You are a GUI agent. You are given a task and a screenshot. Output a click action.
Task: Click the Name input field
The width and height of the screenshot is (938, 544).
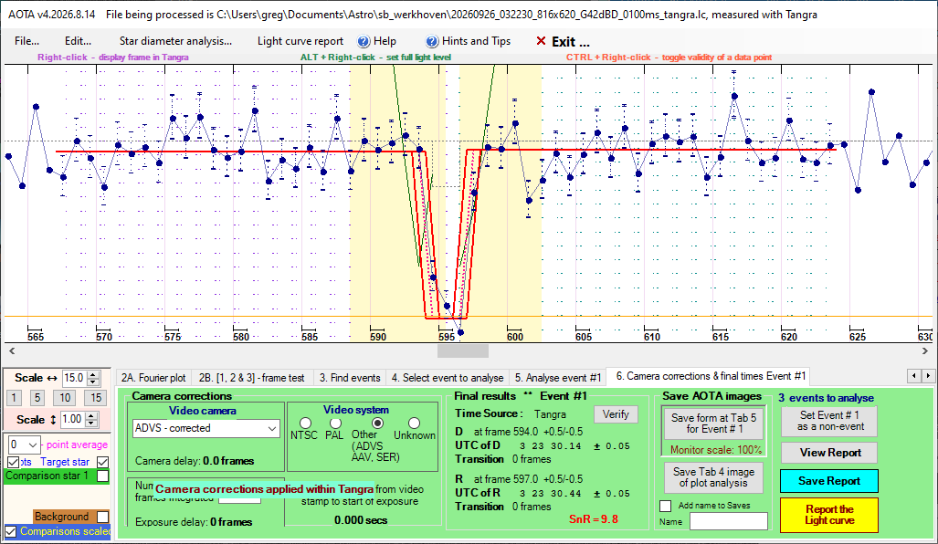point(729,521)
